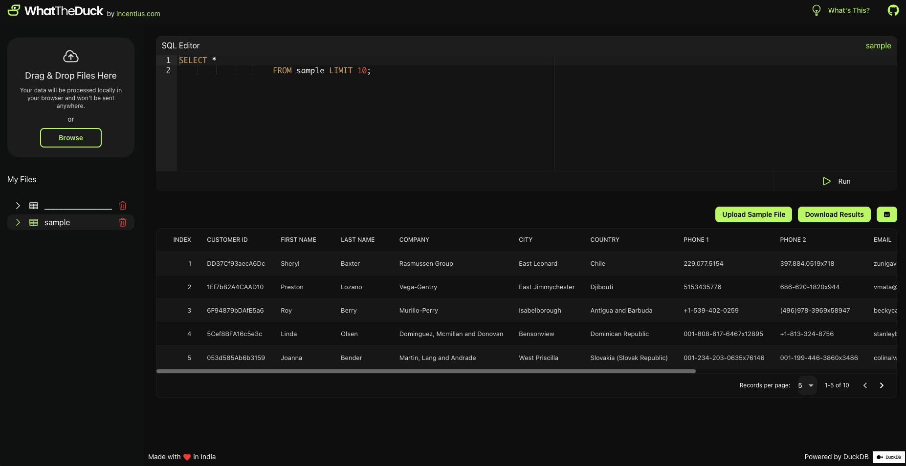
Task: Click customer ID 6F94879bDAfE5a6 cell
Action: tap(235, 311)
